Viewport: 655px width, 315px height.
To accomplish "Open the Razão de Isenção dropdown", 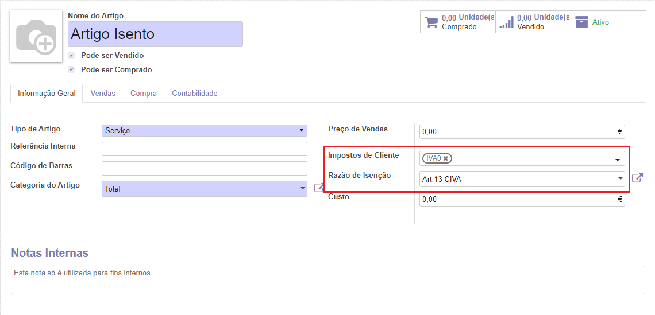I will (620, 179).
